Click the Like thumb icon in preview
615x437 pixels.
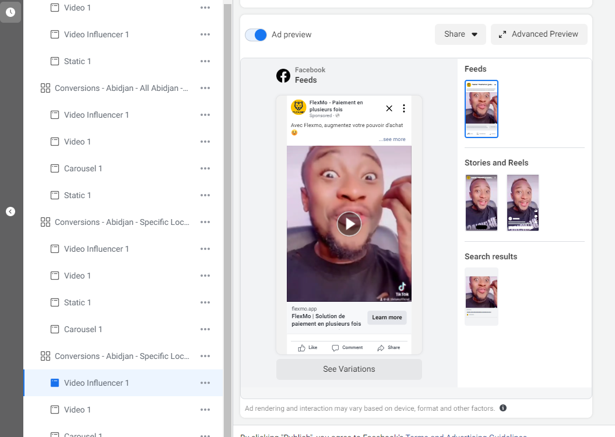pyautogui.click(x=302, y=348)
